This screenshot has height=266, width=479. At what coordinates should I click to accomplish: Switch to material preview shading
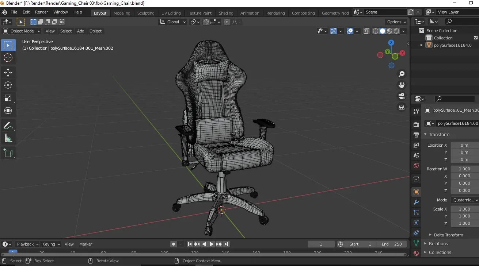click(x=389, y=31)
